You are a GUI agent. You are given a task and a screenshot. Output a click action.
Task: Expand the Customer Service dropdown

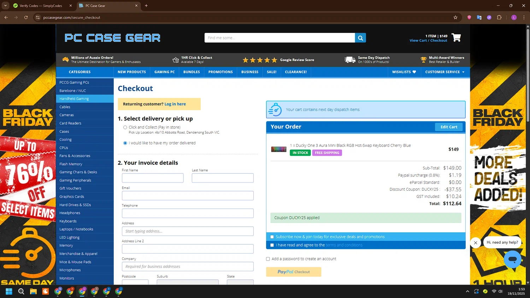[x=445, y=72]
